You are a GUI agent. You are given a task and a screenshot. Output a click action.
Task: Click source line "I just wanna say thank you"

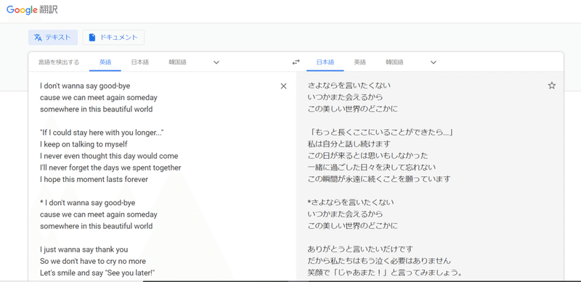coord(84,249)
